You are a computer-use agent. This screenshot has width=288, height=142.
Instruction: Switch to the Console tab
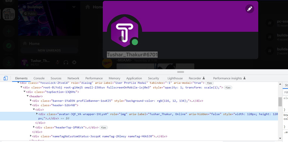[39, 78]
